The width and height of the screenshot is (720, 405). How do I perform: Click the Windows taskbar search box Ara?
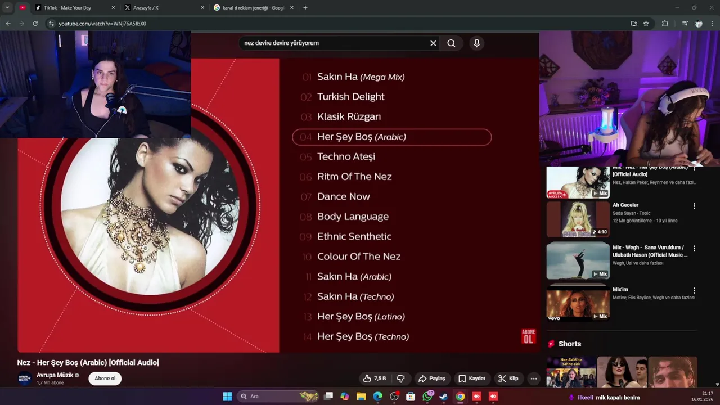tap(277, 397)
